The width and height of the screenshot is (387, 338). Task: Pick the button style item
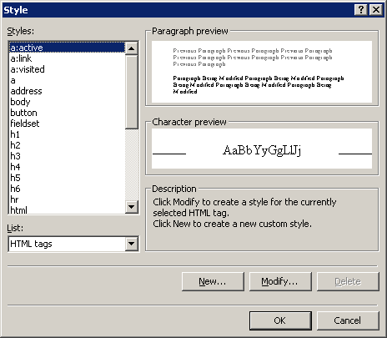(x=67, y=113)
